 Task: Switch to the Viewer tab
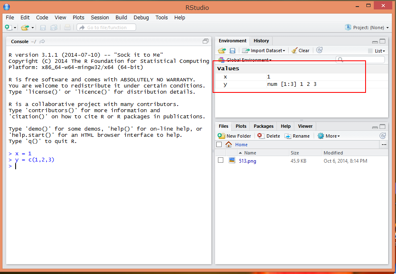[x=305, y=126]
